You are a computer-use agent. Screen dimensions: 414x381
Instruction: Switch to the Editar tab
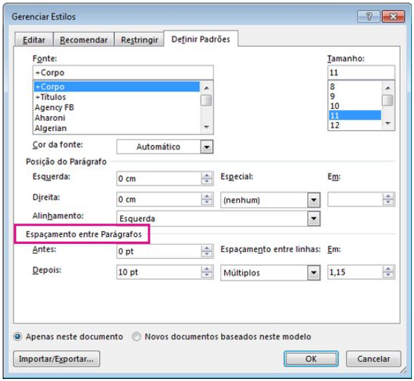tap(34, 40)
